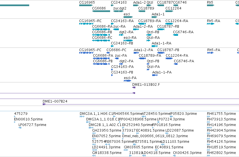Click the escl gene feature

(128, 17)
